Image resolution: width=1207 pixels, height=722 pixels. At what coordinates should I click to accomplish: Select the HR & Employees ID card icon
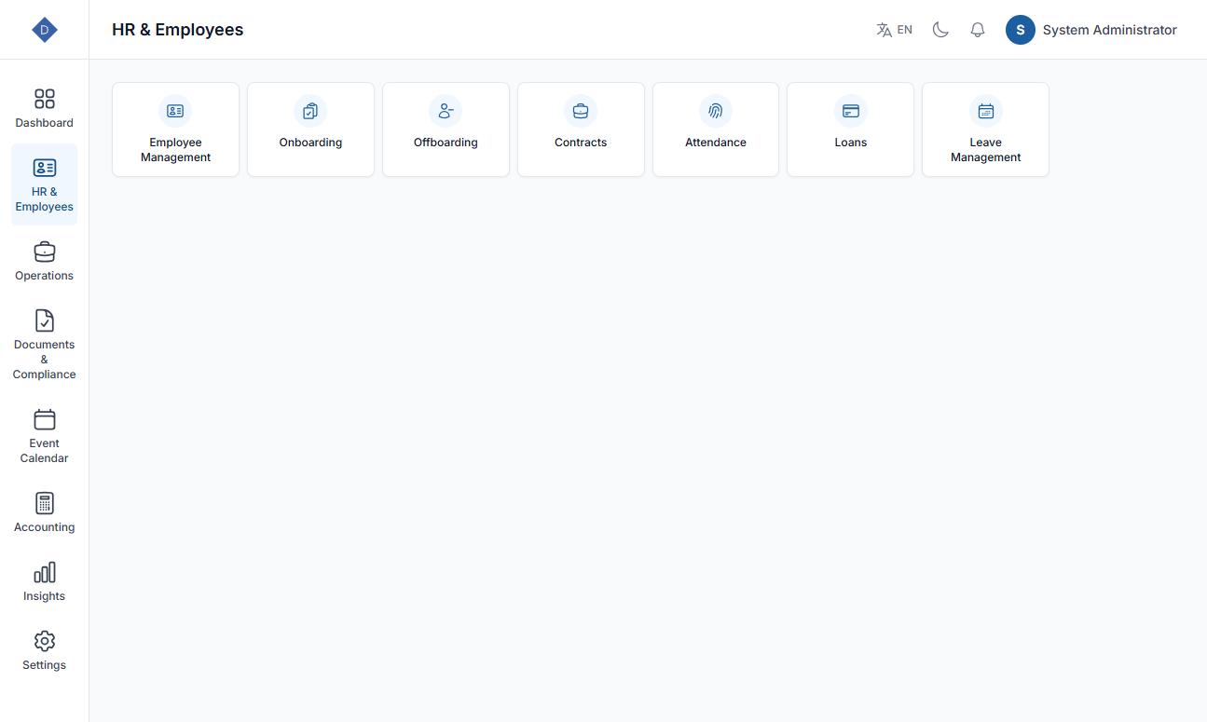45,168
